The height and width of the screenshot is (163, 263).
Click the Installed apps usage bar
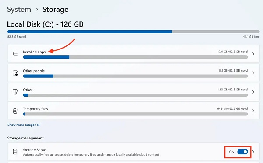(135, 57)
